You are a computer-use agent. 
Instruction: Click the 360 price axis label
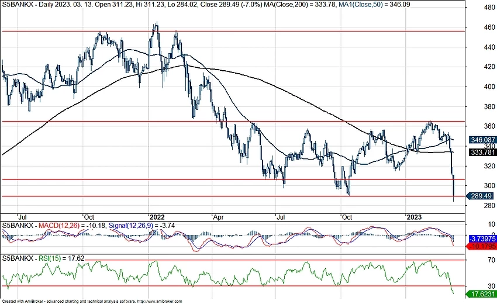(x=489, y=126)
